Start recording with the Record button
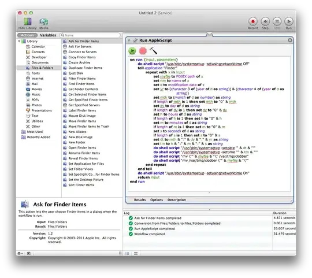The image size is (312, 278). point(252,21)
